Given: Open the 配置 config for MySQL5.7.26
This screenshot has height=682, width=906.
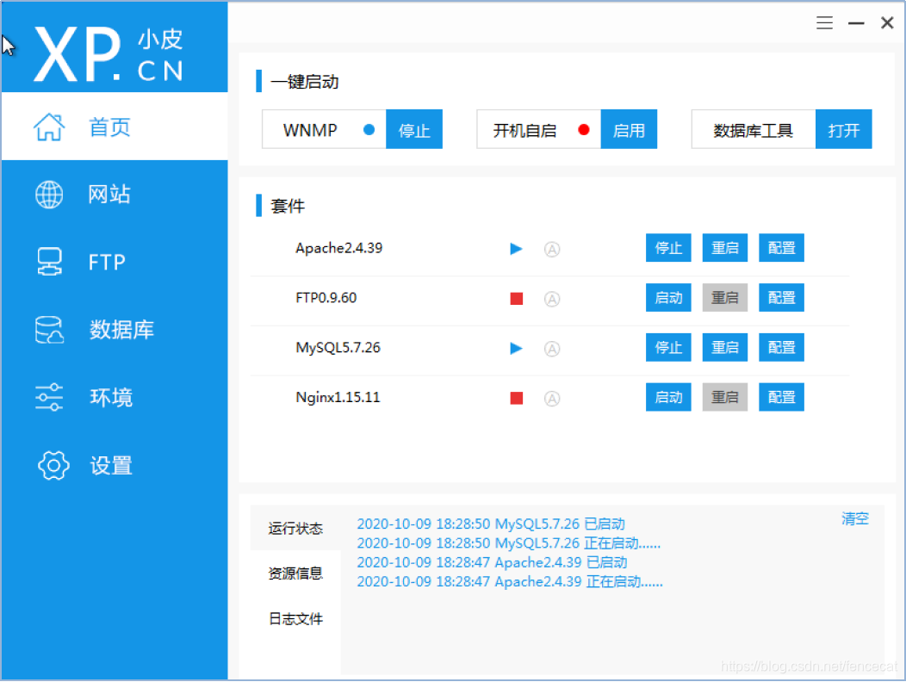Looking at the screenshot, I should pyautogui.click(x=781, y=347).
